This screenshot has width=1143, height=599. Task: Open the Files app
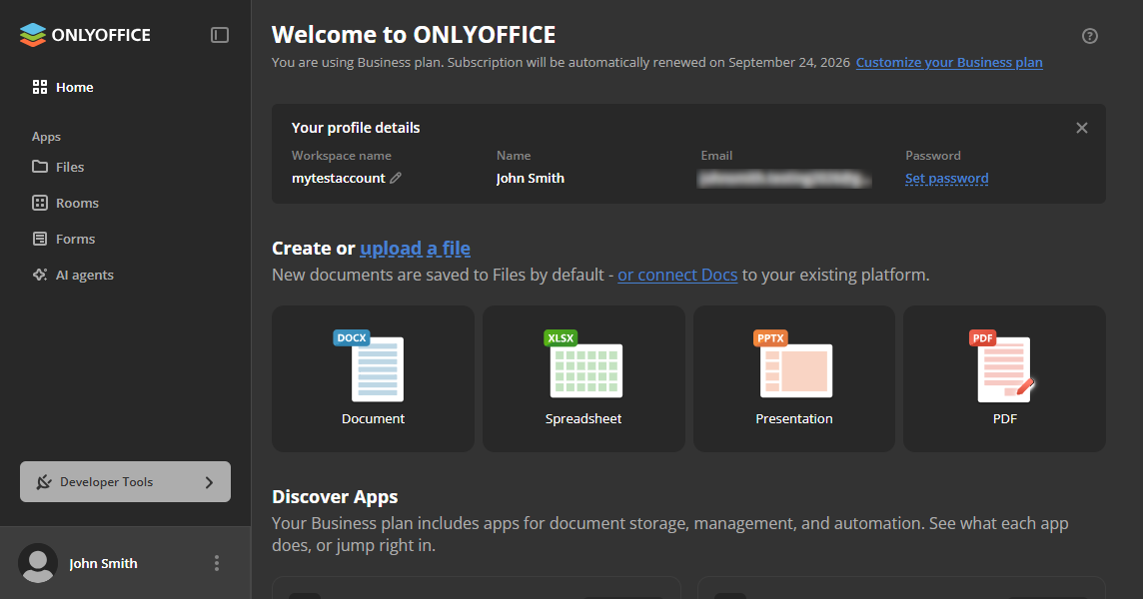pyautogui.click(x=58, y=167)
